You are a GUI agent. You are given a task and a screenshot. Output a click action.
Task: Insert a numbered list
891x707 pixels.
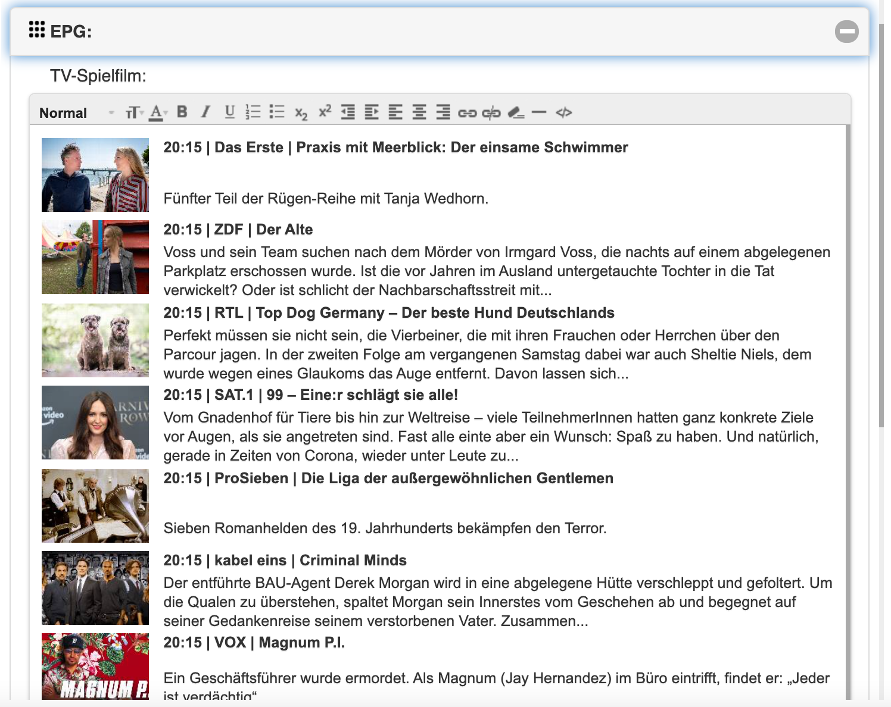tap(253, 112)
